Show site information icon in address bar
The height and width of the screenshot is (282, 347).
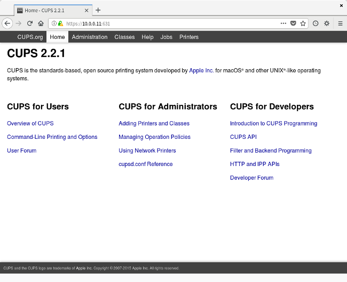(x=54, y=23)
